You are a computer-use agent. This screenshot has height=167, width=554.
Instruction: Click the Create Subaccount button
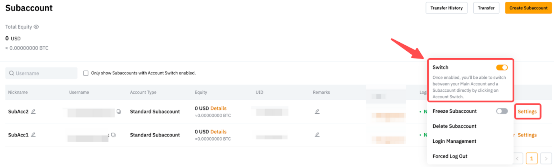528,8
